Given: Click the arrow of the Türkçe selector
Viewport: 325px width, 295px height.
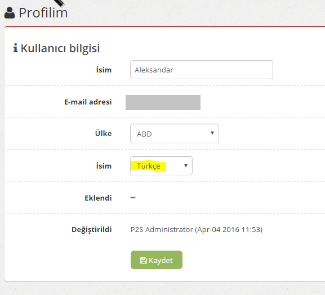Looking at the screenshot, I should [186, 166].
